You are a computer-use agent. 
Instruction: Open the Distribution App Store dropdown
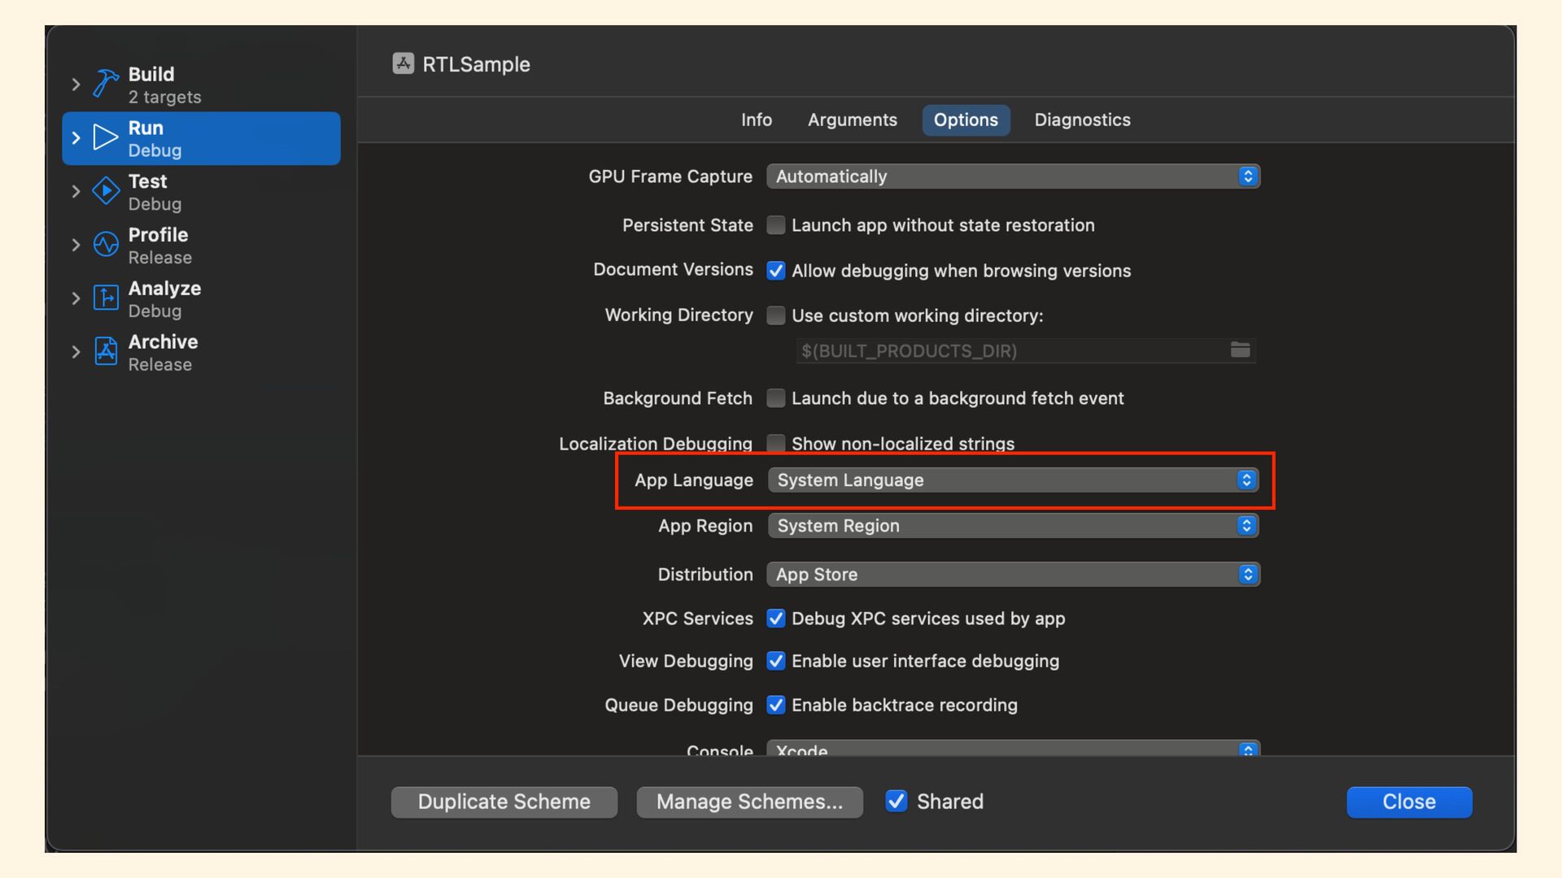coord(1013,575)
